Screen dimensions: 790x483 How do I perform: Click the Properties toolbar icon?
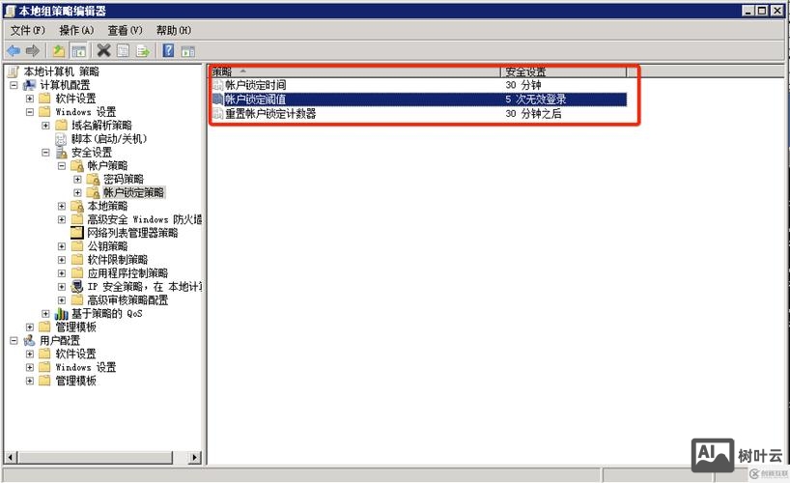click(123, 50)
